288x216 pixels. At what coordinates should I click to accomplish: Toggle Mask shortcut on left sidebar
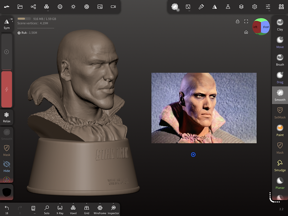6,150
